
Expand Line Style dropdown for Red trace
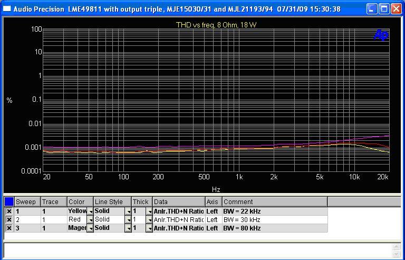pos(128,220)
